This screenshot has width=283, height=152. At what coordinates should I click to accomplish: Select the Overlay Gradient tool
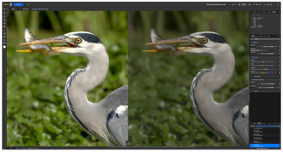4,37
